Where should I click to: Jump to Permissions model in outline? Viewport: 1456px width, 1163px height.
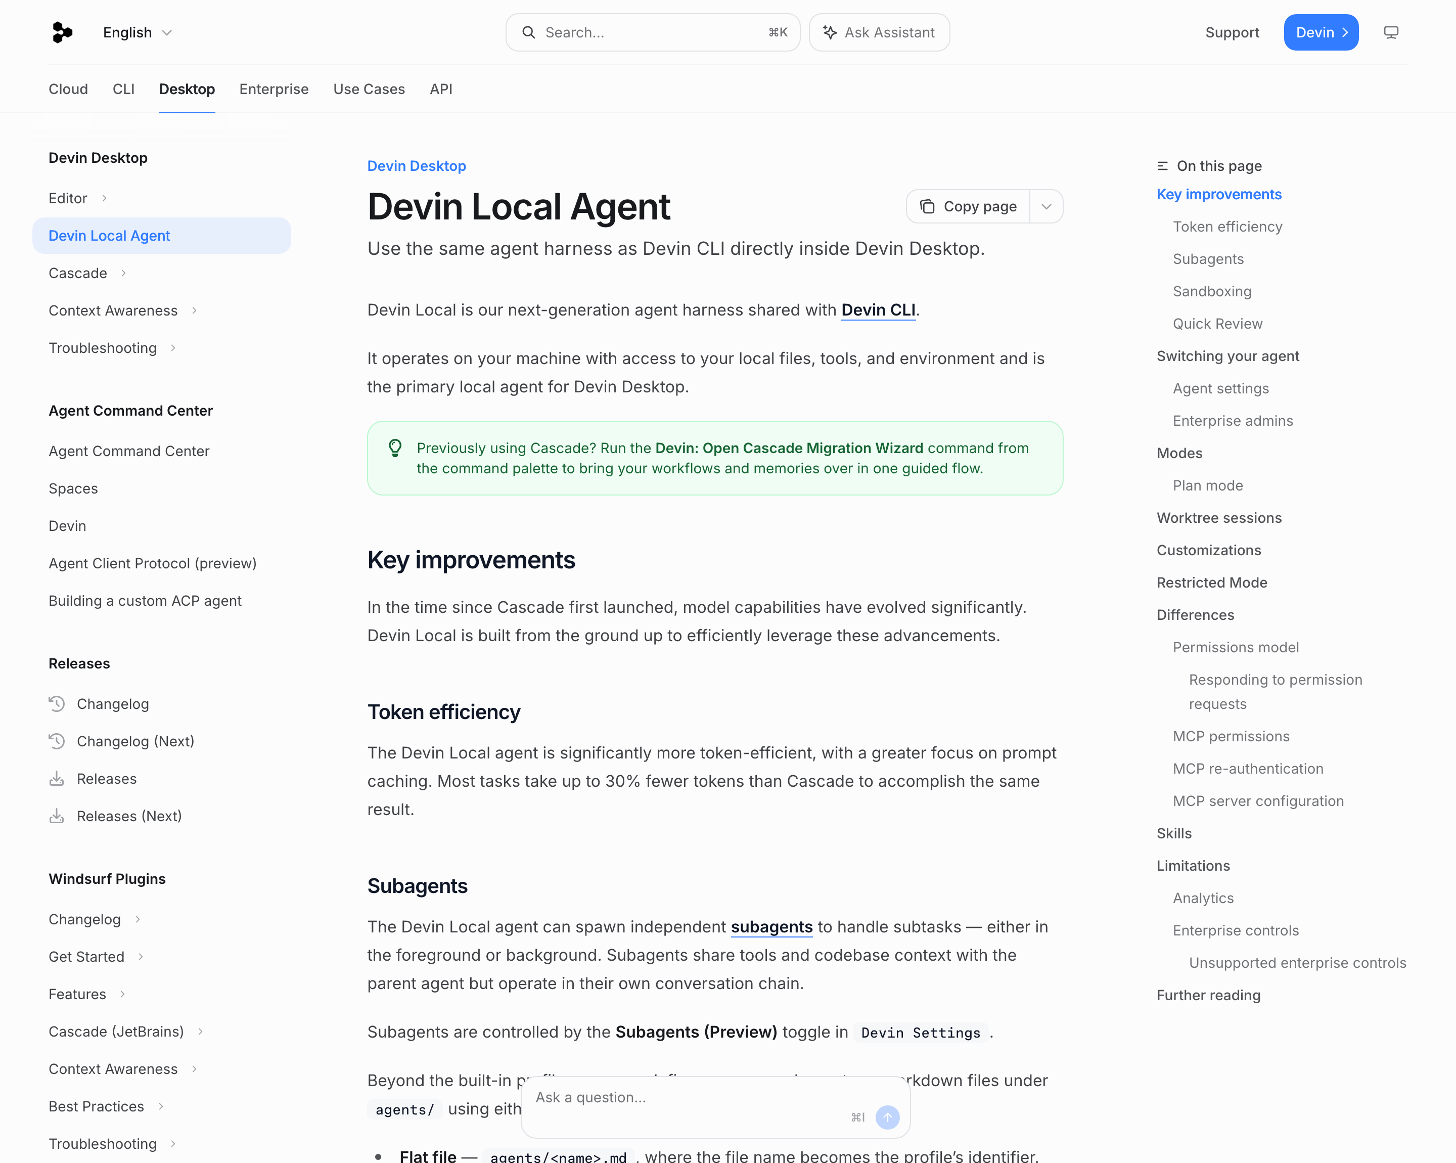point(1236,648)
